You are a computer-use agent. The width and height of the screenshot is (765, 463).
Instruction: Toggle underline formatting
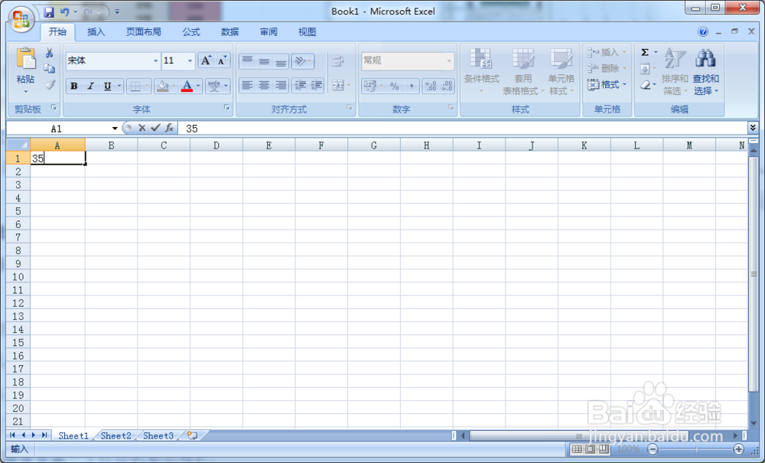pos(107,86)
